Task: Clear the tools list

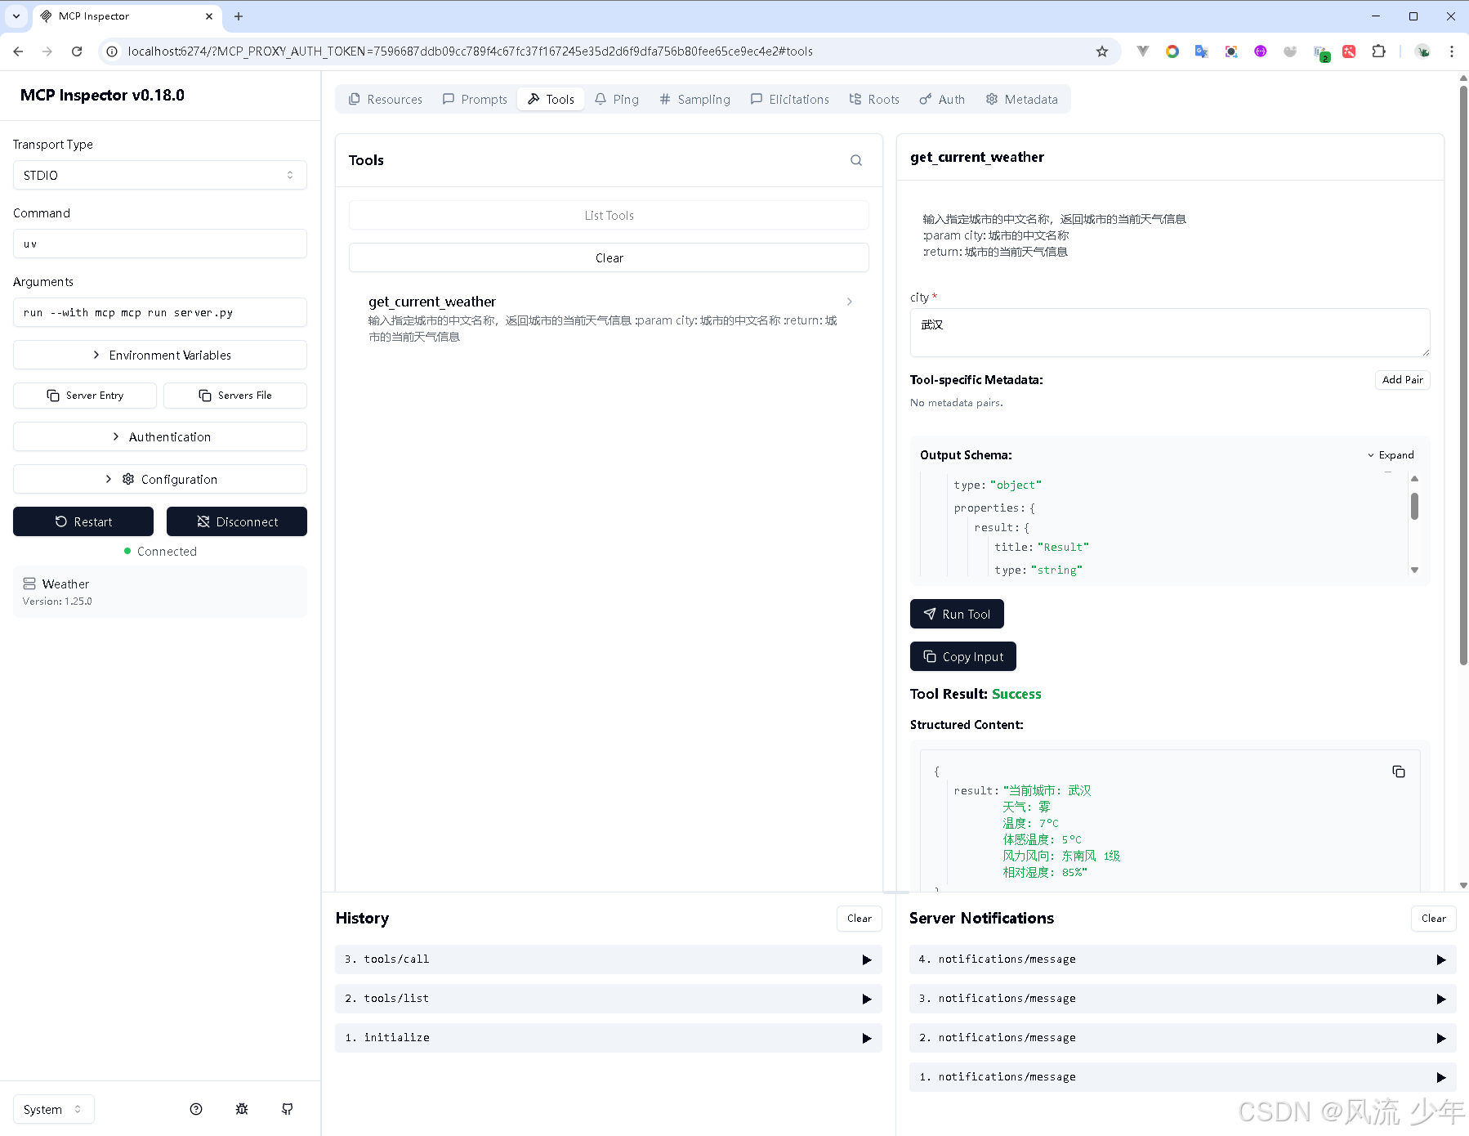Action: 609,258
